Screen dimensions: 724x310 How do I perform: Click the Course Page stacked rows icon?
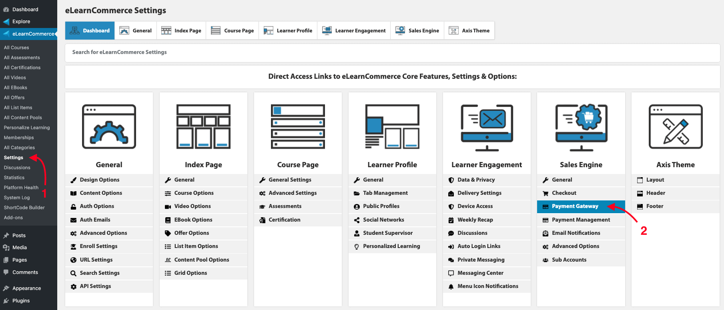(x=298, y=127)
